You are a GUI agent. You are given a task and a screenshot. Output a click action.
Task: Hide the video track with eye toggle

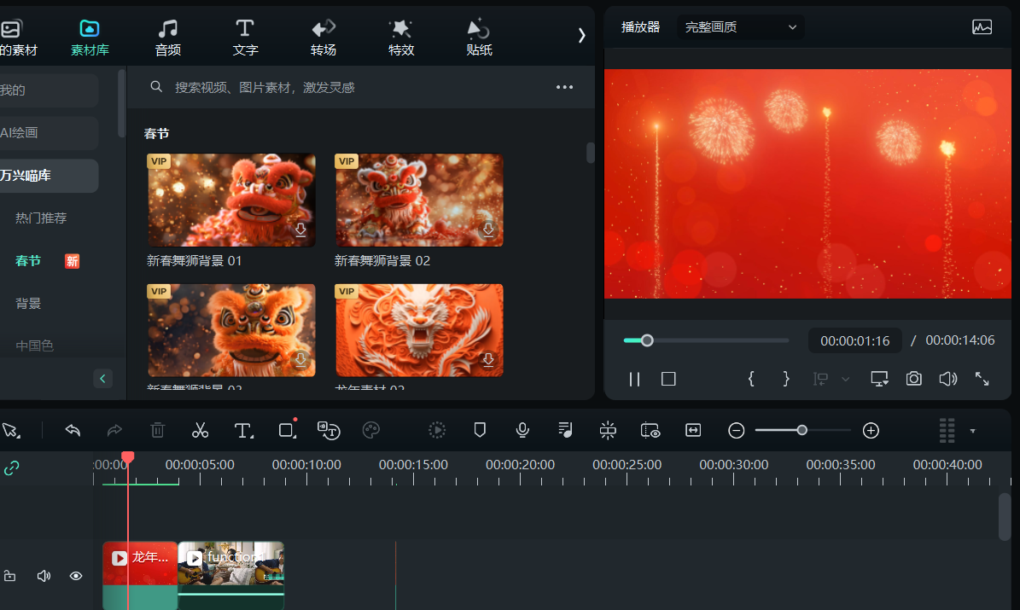[x=75, y=576]
